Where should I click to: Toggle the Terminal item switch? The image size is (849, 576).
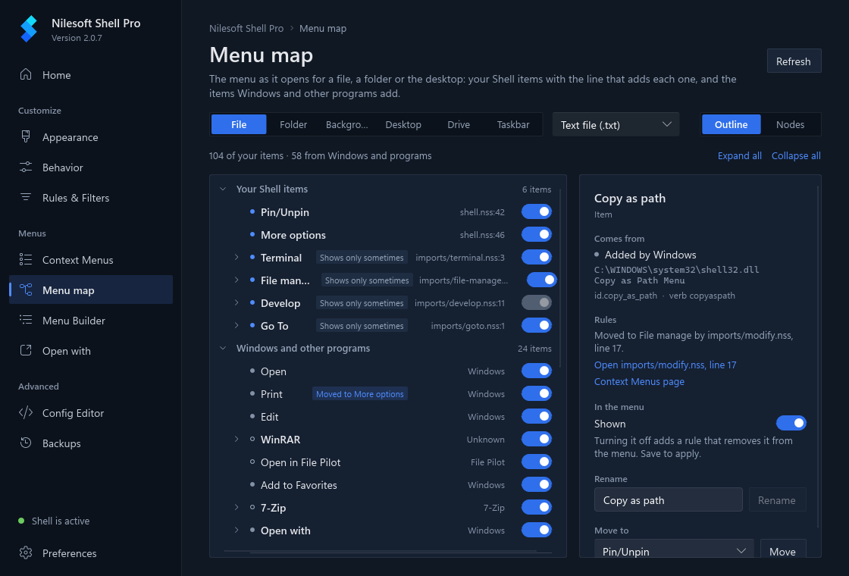point(536,257)
